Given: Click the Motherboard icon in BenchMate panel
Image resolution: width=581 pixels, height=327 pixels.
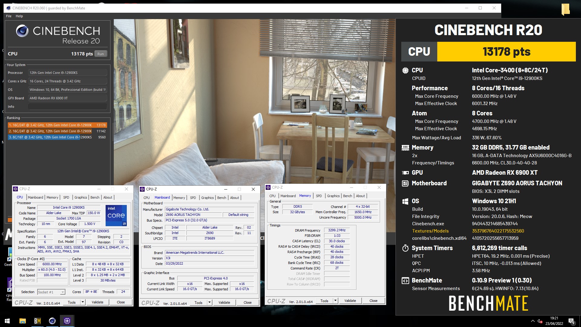Looking at the screenshot, I should point(405,183).
